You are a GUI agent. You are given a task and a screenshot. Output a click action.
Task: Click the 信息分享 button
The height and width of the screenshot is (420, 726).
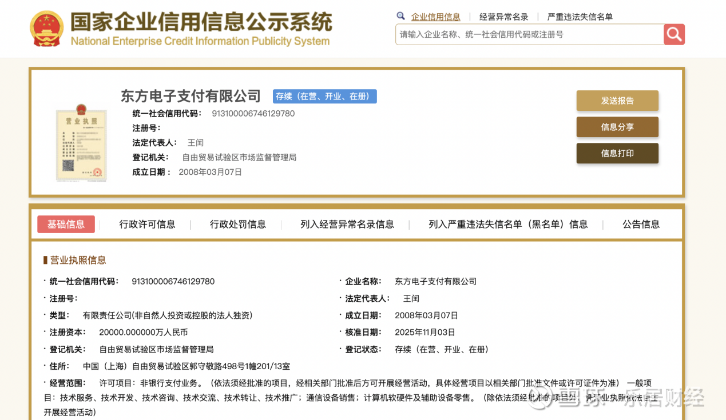617,127
